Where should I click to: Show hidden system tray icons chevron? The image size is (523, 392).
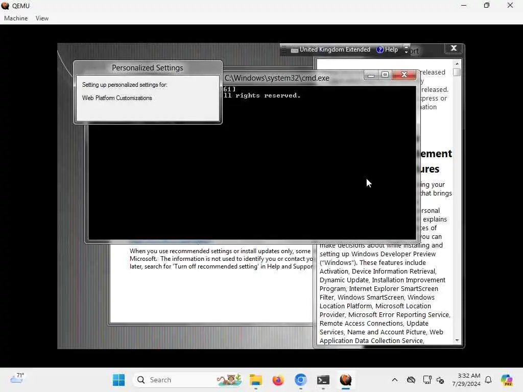(x=395, y=380)
